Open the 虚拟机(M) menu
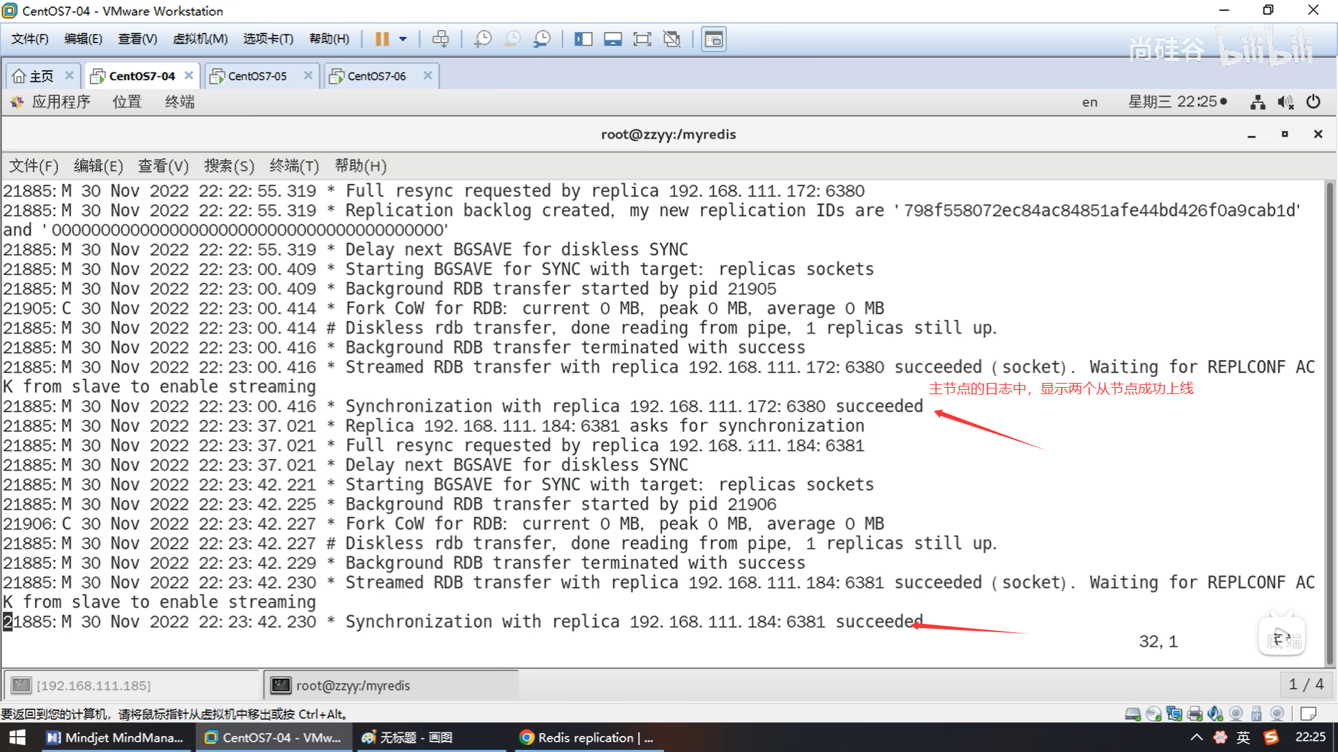 tap(200, 39)
